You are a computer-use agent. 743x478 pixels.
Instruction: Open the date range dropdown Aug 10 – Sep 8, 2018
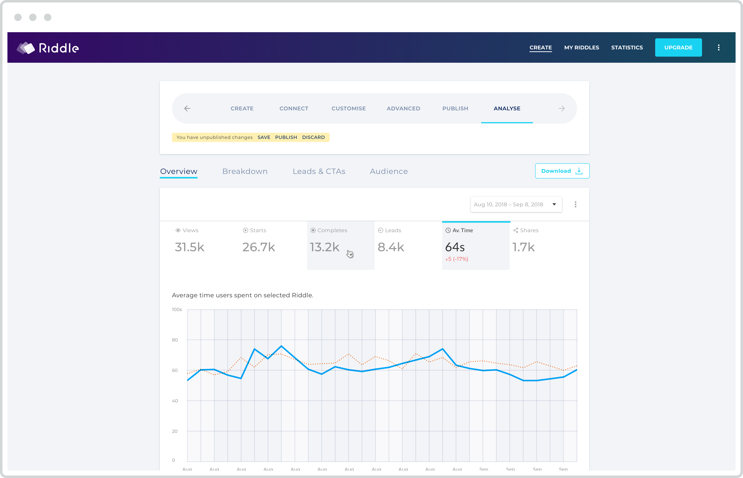tap(516, 204)
